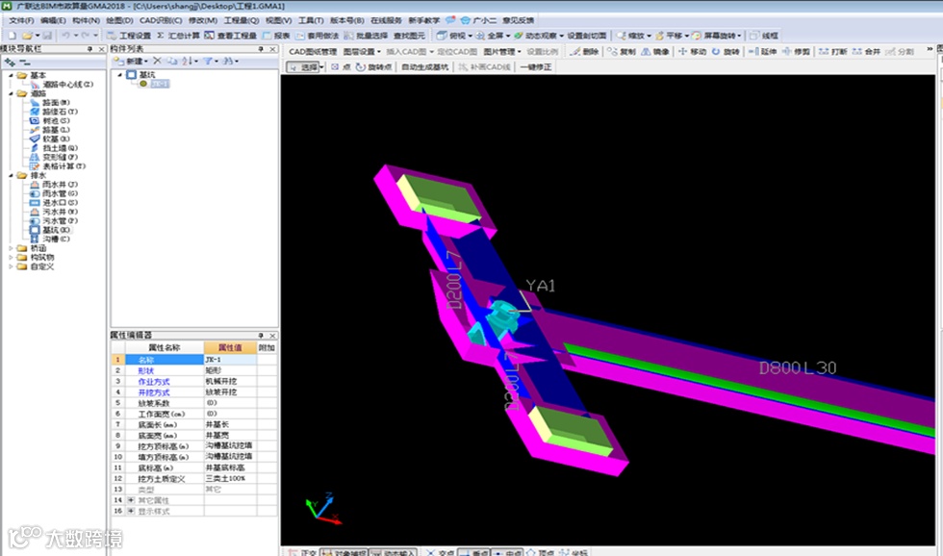Click collapse-all icon in 模块导航栏
Viewport: 943px width, 556px height.
(25, 63)
